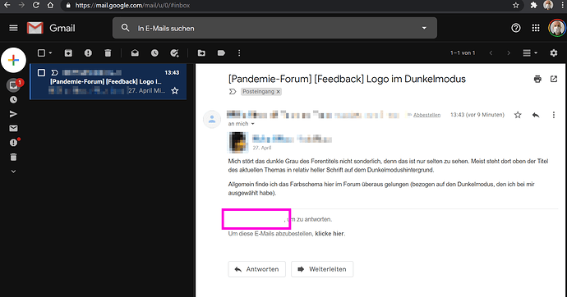Click the Abbestellen link
This screenshot has width=567, height=297.
pyautogui.click(x=426, y=115)
